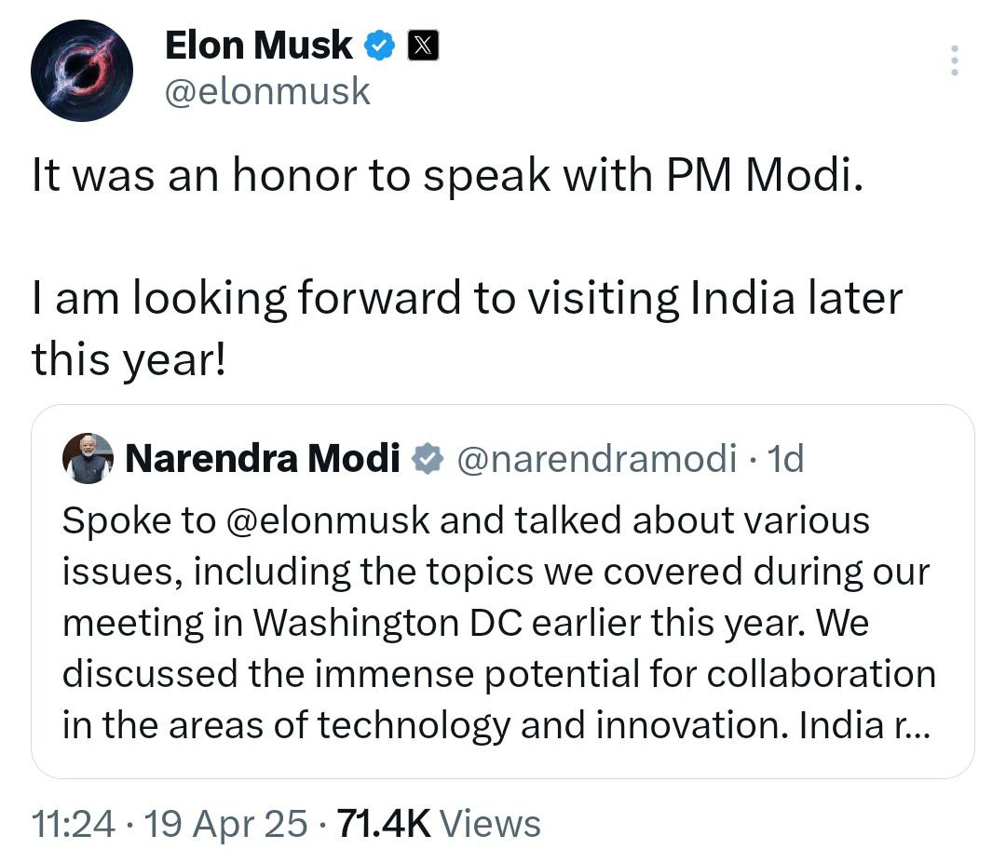Open the Elon Musk display name

click(x=258, y=45)
